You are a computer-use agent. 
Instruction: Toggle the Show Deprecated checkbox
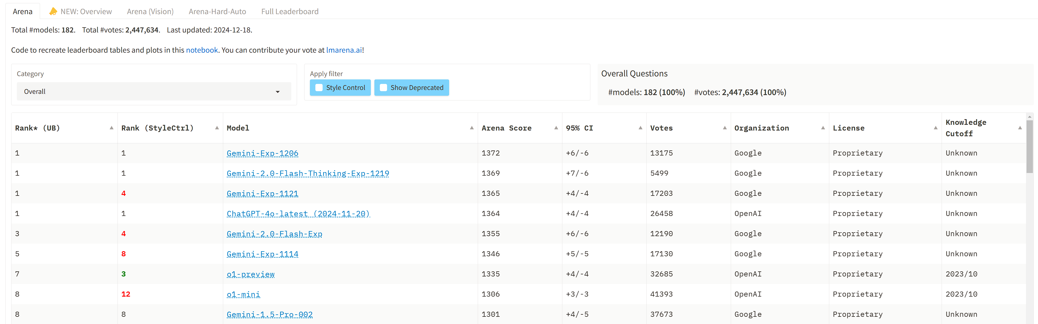click(384, 87)
